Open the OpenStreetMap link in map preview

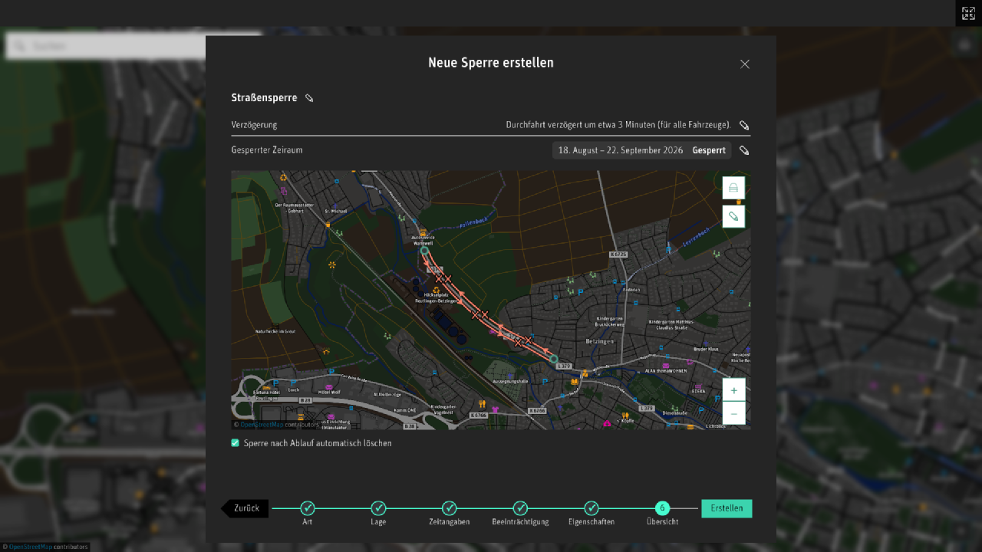point(262,424)
